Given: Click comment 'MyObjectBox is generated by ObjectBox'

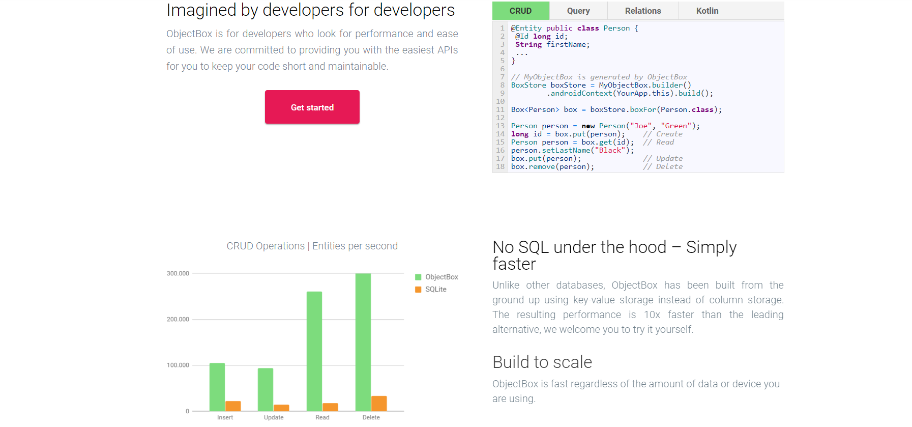Looking at the screenshot, I should [599, 77].
